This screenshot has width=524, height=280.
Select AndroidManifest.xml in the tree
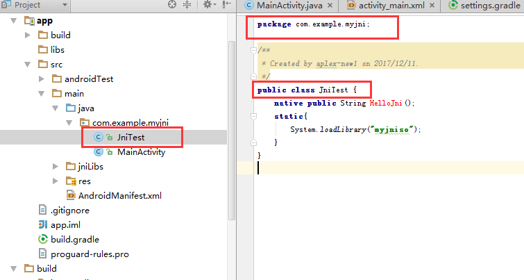[119, 196]
